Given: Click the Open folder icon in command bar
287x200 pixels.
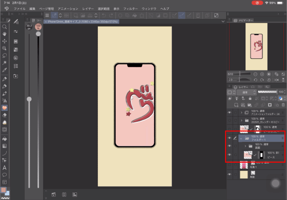Looking at the screenshot, I should (x=83, y=15).
